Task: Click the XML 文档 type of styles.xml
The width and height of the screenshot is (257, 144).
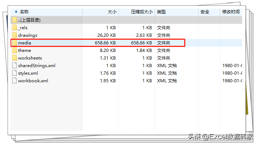Action: [x=167, y=73]
